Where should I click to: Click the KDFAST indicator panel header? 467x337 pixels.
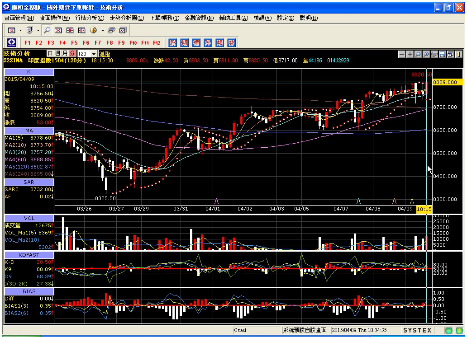[x=29, y=255]
